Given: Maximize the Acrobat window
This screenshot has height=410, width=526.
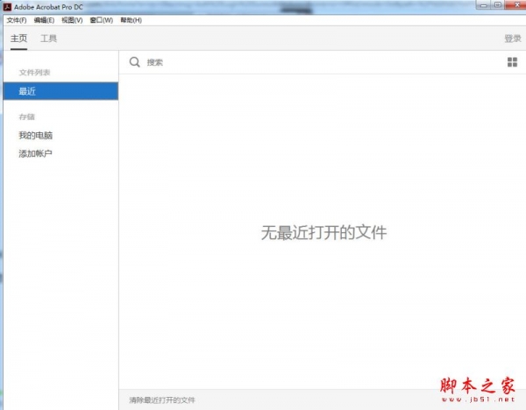Looking at the screenshot, I should (x=498, y=5).
